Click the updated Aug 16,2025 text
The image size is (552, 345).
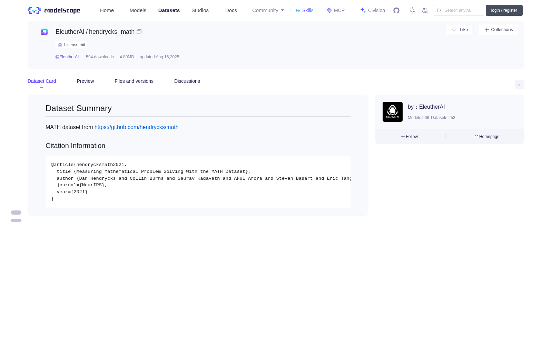point(159,57)
